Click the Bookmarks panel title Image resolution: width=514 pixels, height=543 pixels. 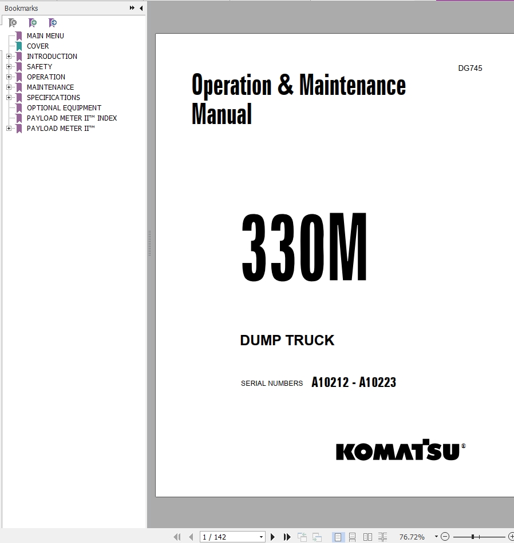21,8
